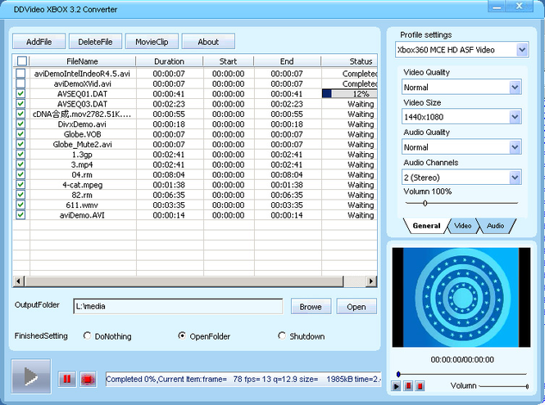Uncheck the AVSEQ03.DAT file checkbox
Image resolution: width=545 pixels, height=405 pixels.
(20, 103)
